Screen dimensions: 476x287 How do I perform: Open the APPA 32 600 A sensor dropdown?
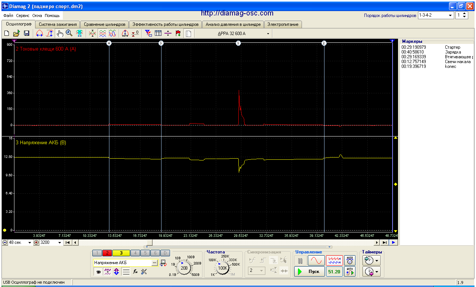[x=268, y=34]
